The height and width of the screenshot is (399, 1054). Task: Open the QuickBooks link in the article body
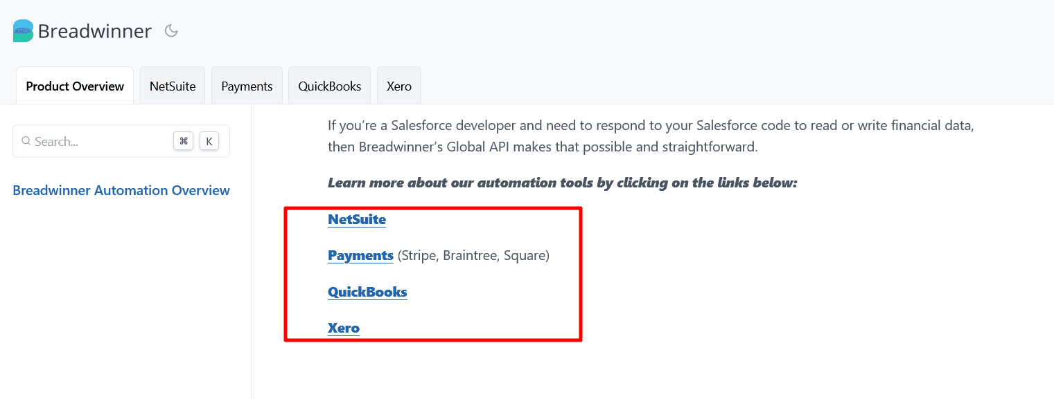click(x=367, y=291)
